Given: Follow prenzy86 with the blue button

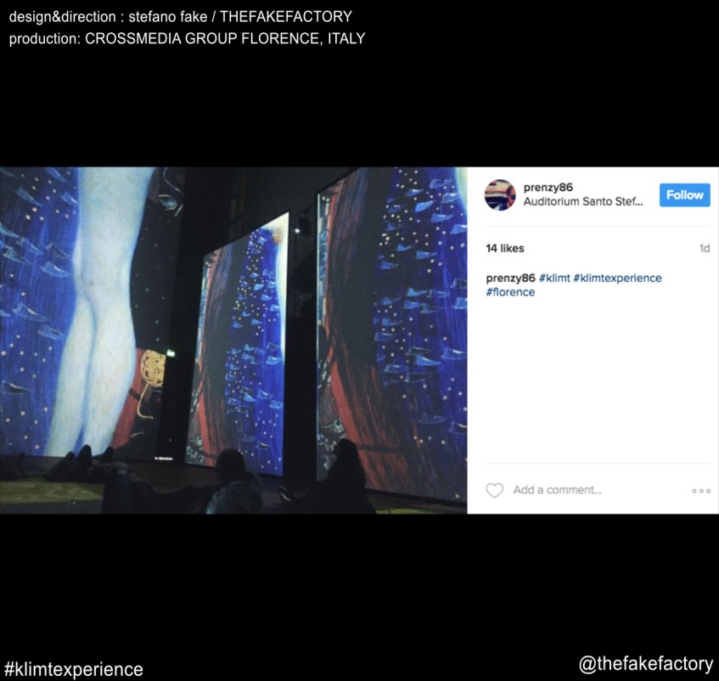Looking at the screenshot, I should click(x=684, y=195).
